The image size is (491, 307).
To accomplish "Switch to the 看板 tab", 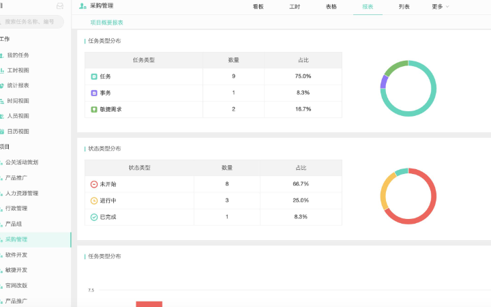I will coord(258,7).
